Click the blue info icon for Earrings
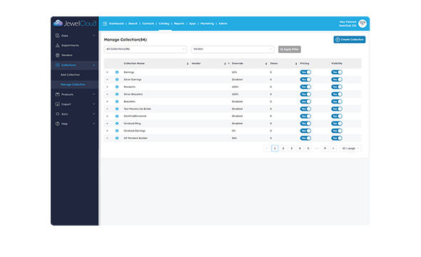Image resolution: width=421 pixels, height=257 pixels. (x=117, y=72)
